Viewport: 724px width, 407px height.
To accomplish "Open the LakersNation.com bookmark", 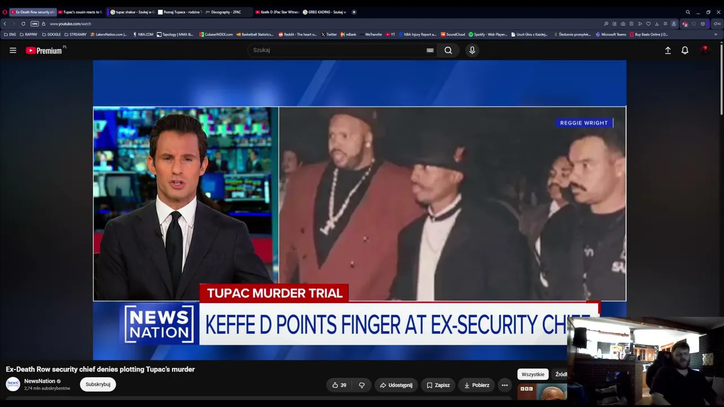I will (109, 34).
